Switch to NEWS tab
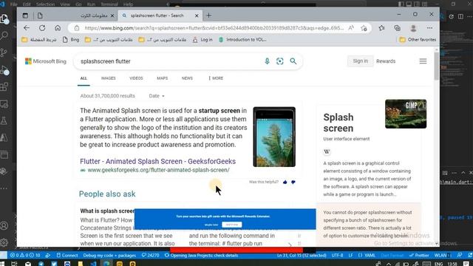 (187, 78)
